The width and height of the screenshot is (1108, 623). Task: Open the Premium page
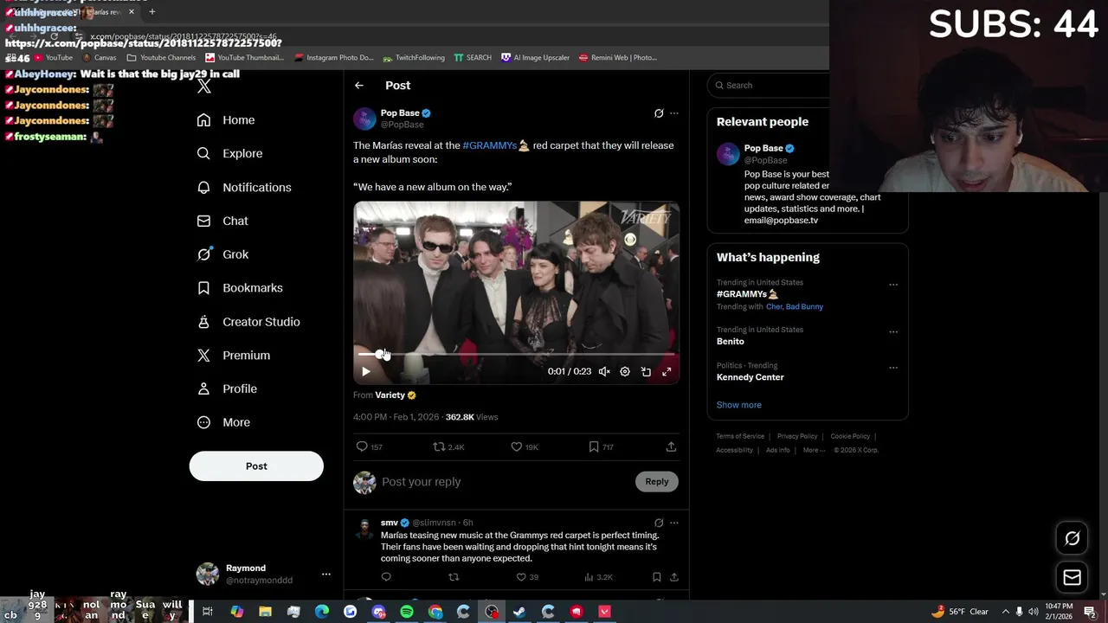click(234, 356)
